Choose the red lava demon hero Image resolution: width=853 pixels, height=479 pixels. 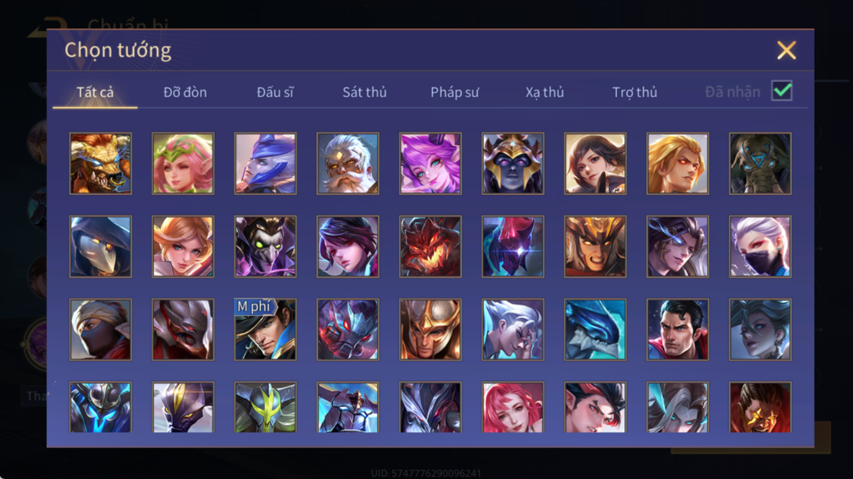431,247
